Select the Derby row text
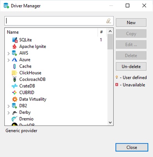 pyautogui.click(x=25, y=112)
